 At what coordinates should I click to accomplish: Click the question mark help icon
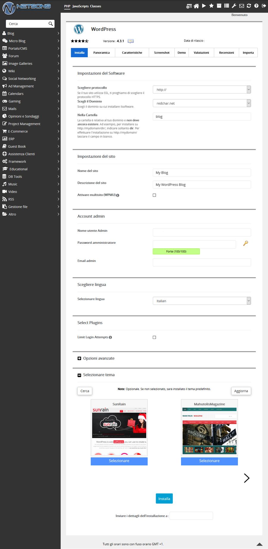[x=256, y=6]
